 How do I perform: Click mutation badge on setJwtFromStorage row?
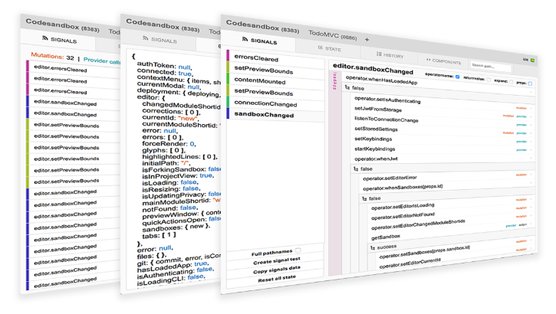(x=508, y=116)
